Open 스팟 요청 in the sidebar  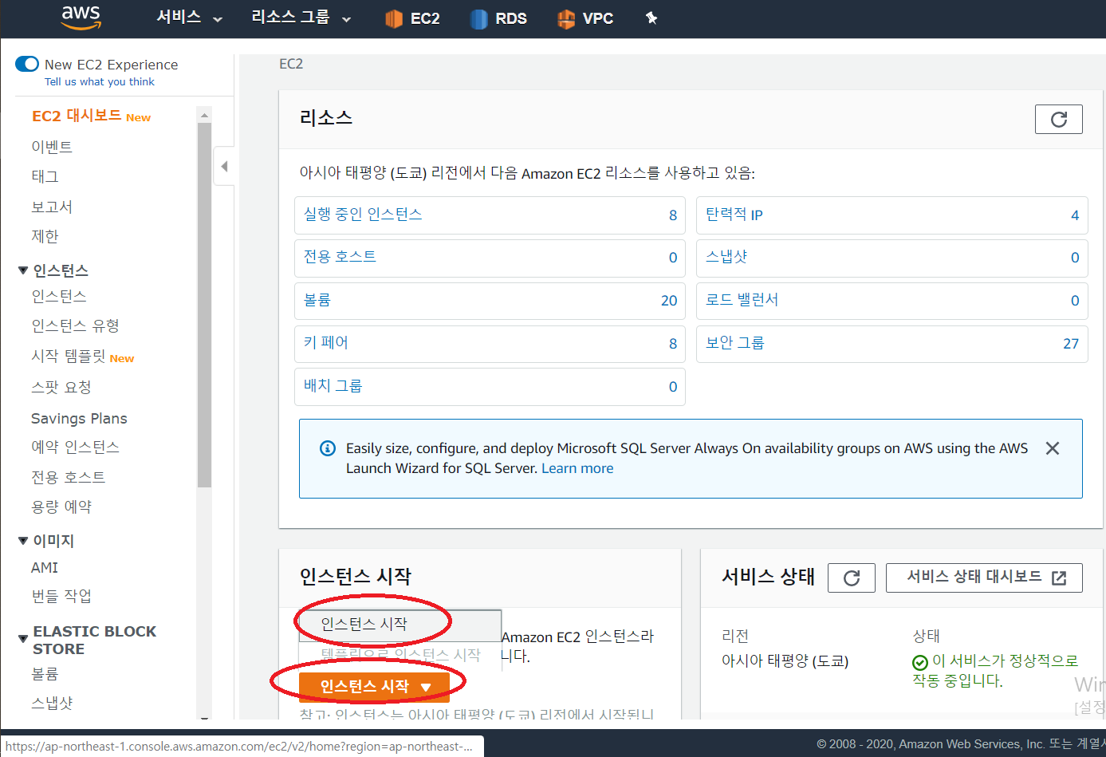[61, 387]
